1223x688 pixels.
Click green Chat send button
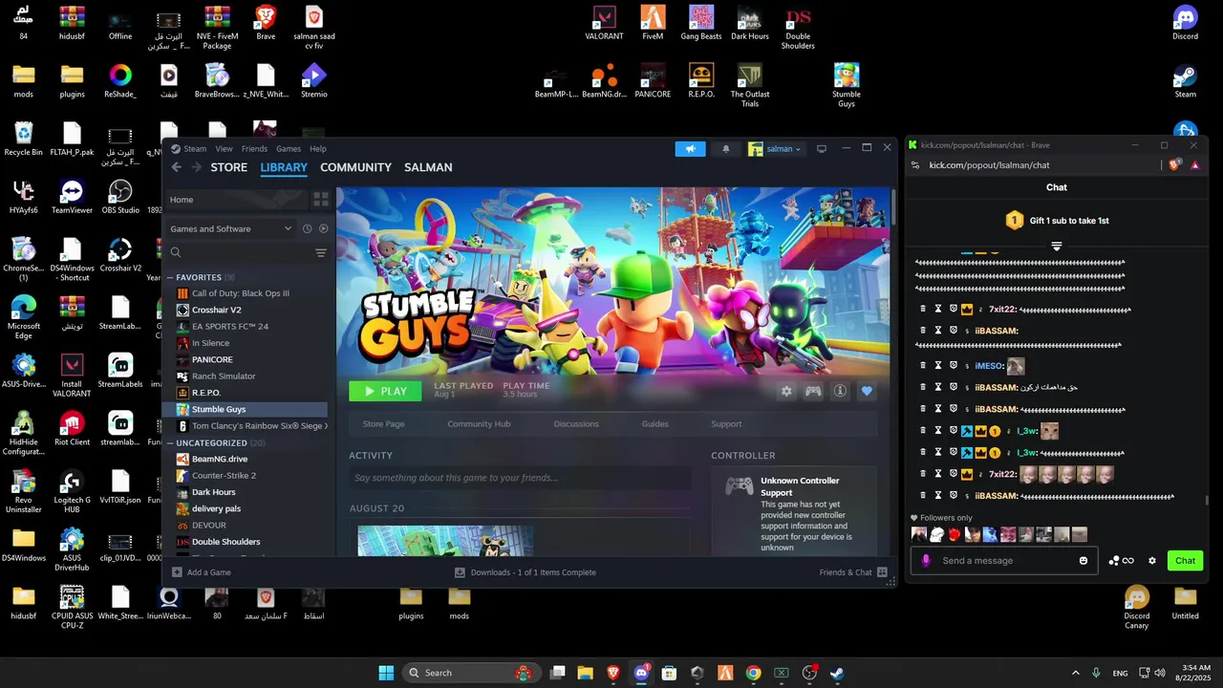click(1185, 561)
